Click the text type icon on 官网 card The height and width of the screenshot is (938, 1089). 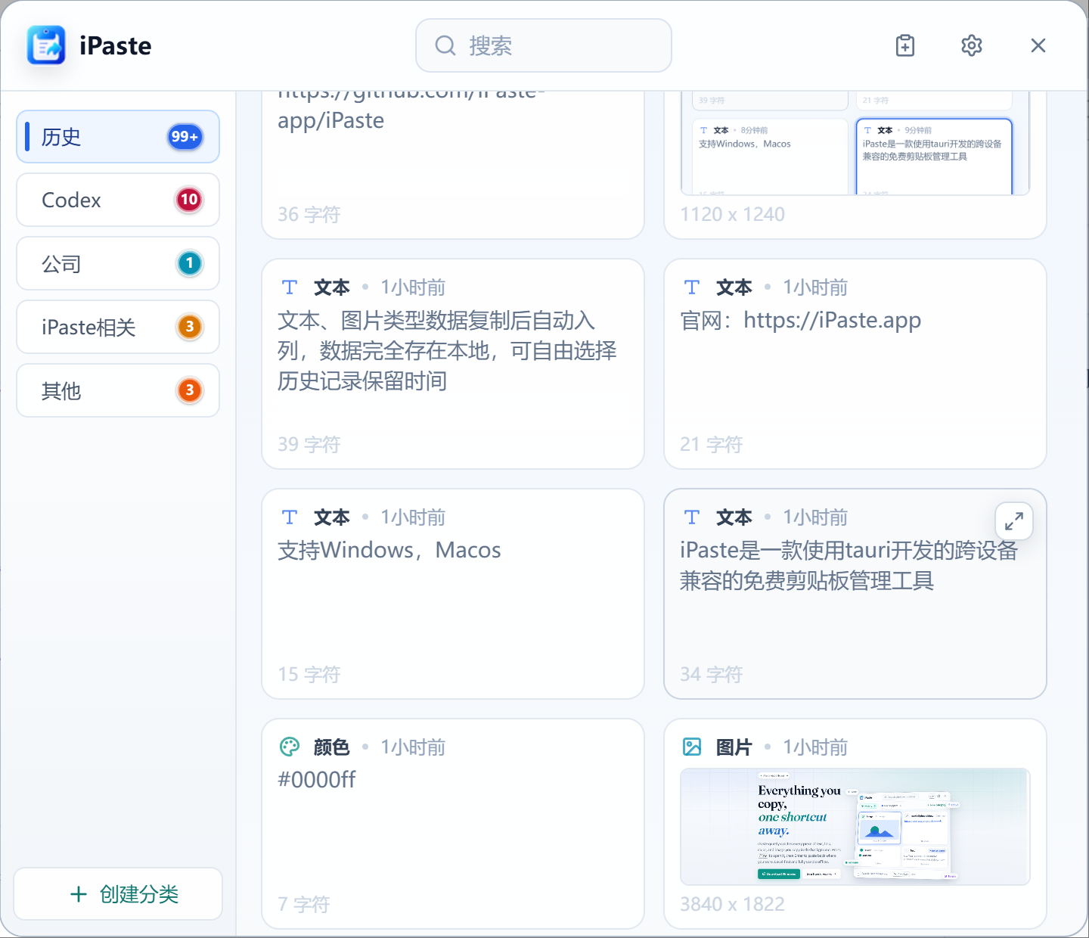[x=692, y=287]
